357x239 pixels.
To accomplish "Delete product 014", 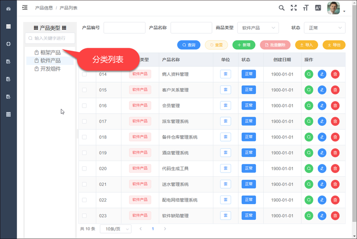I will [335, 74].
